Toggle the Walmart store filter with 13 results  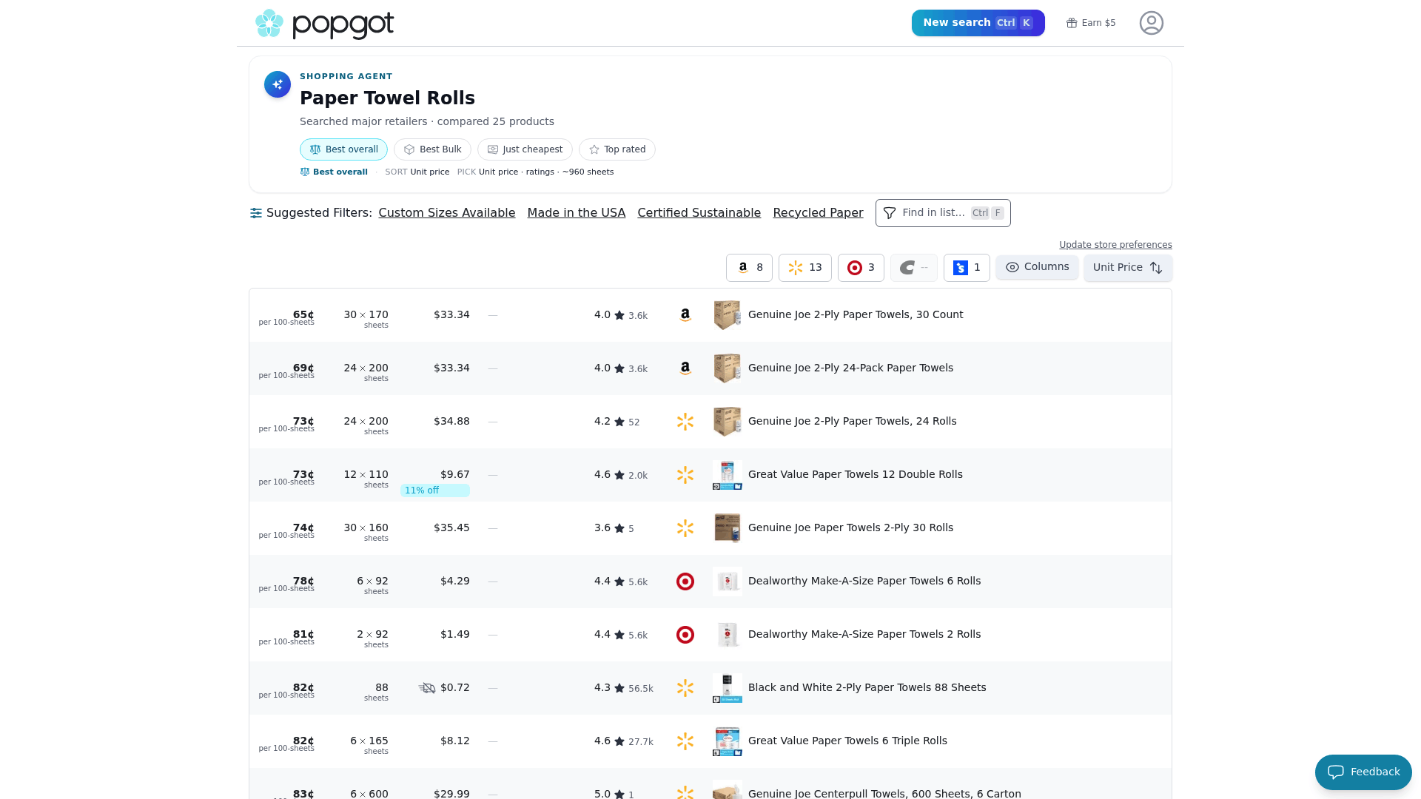point(805,268)
